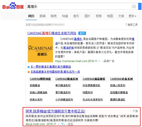Click the CAMENAE yellow logo thumbnail
The height and width of the screenshot is (127, 142).
click(40, 49)
